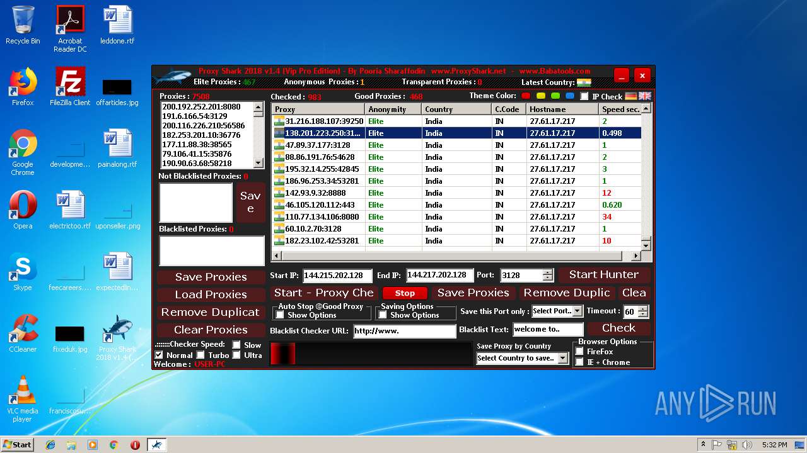
Task: Click the Clea button next to Remove Duplic
Action: [634, 293]
